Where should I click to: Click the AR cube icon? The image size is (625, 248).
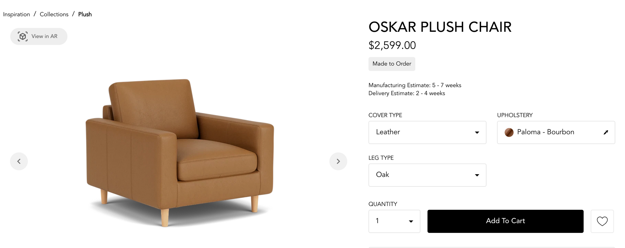22,37
